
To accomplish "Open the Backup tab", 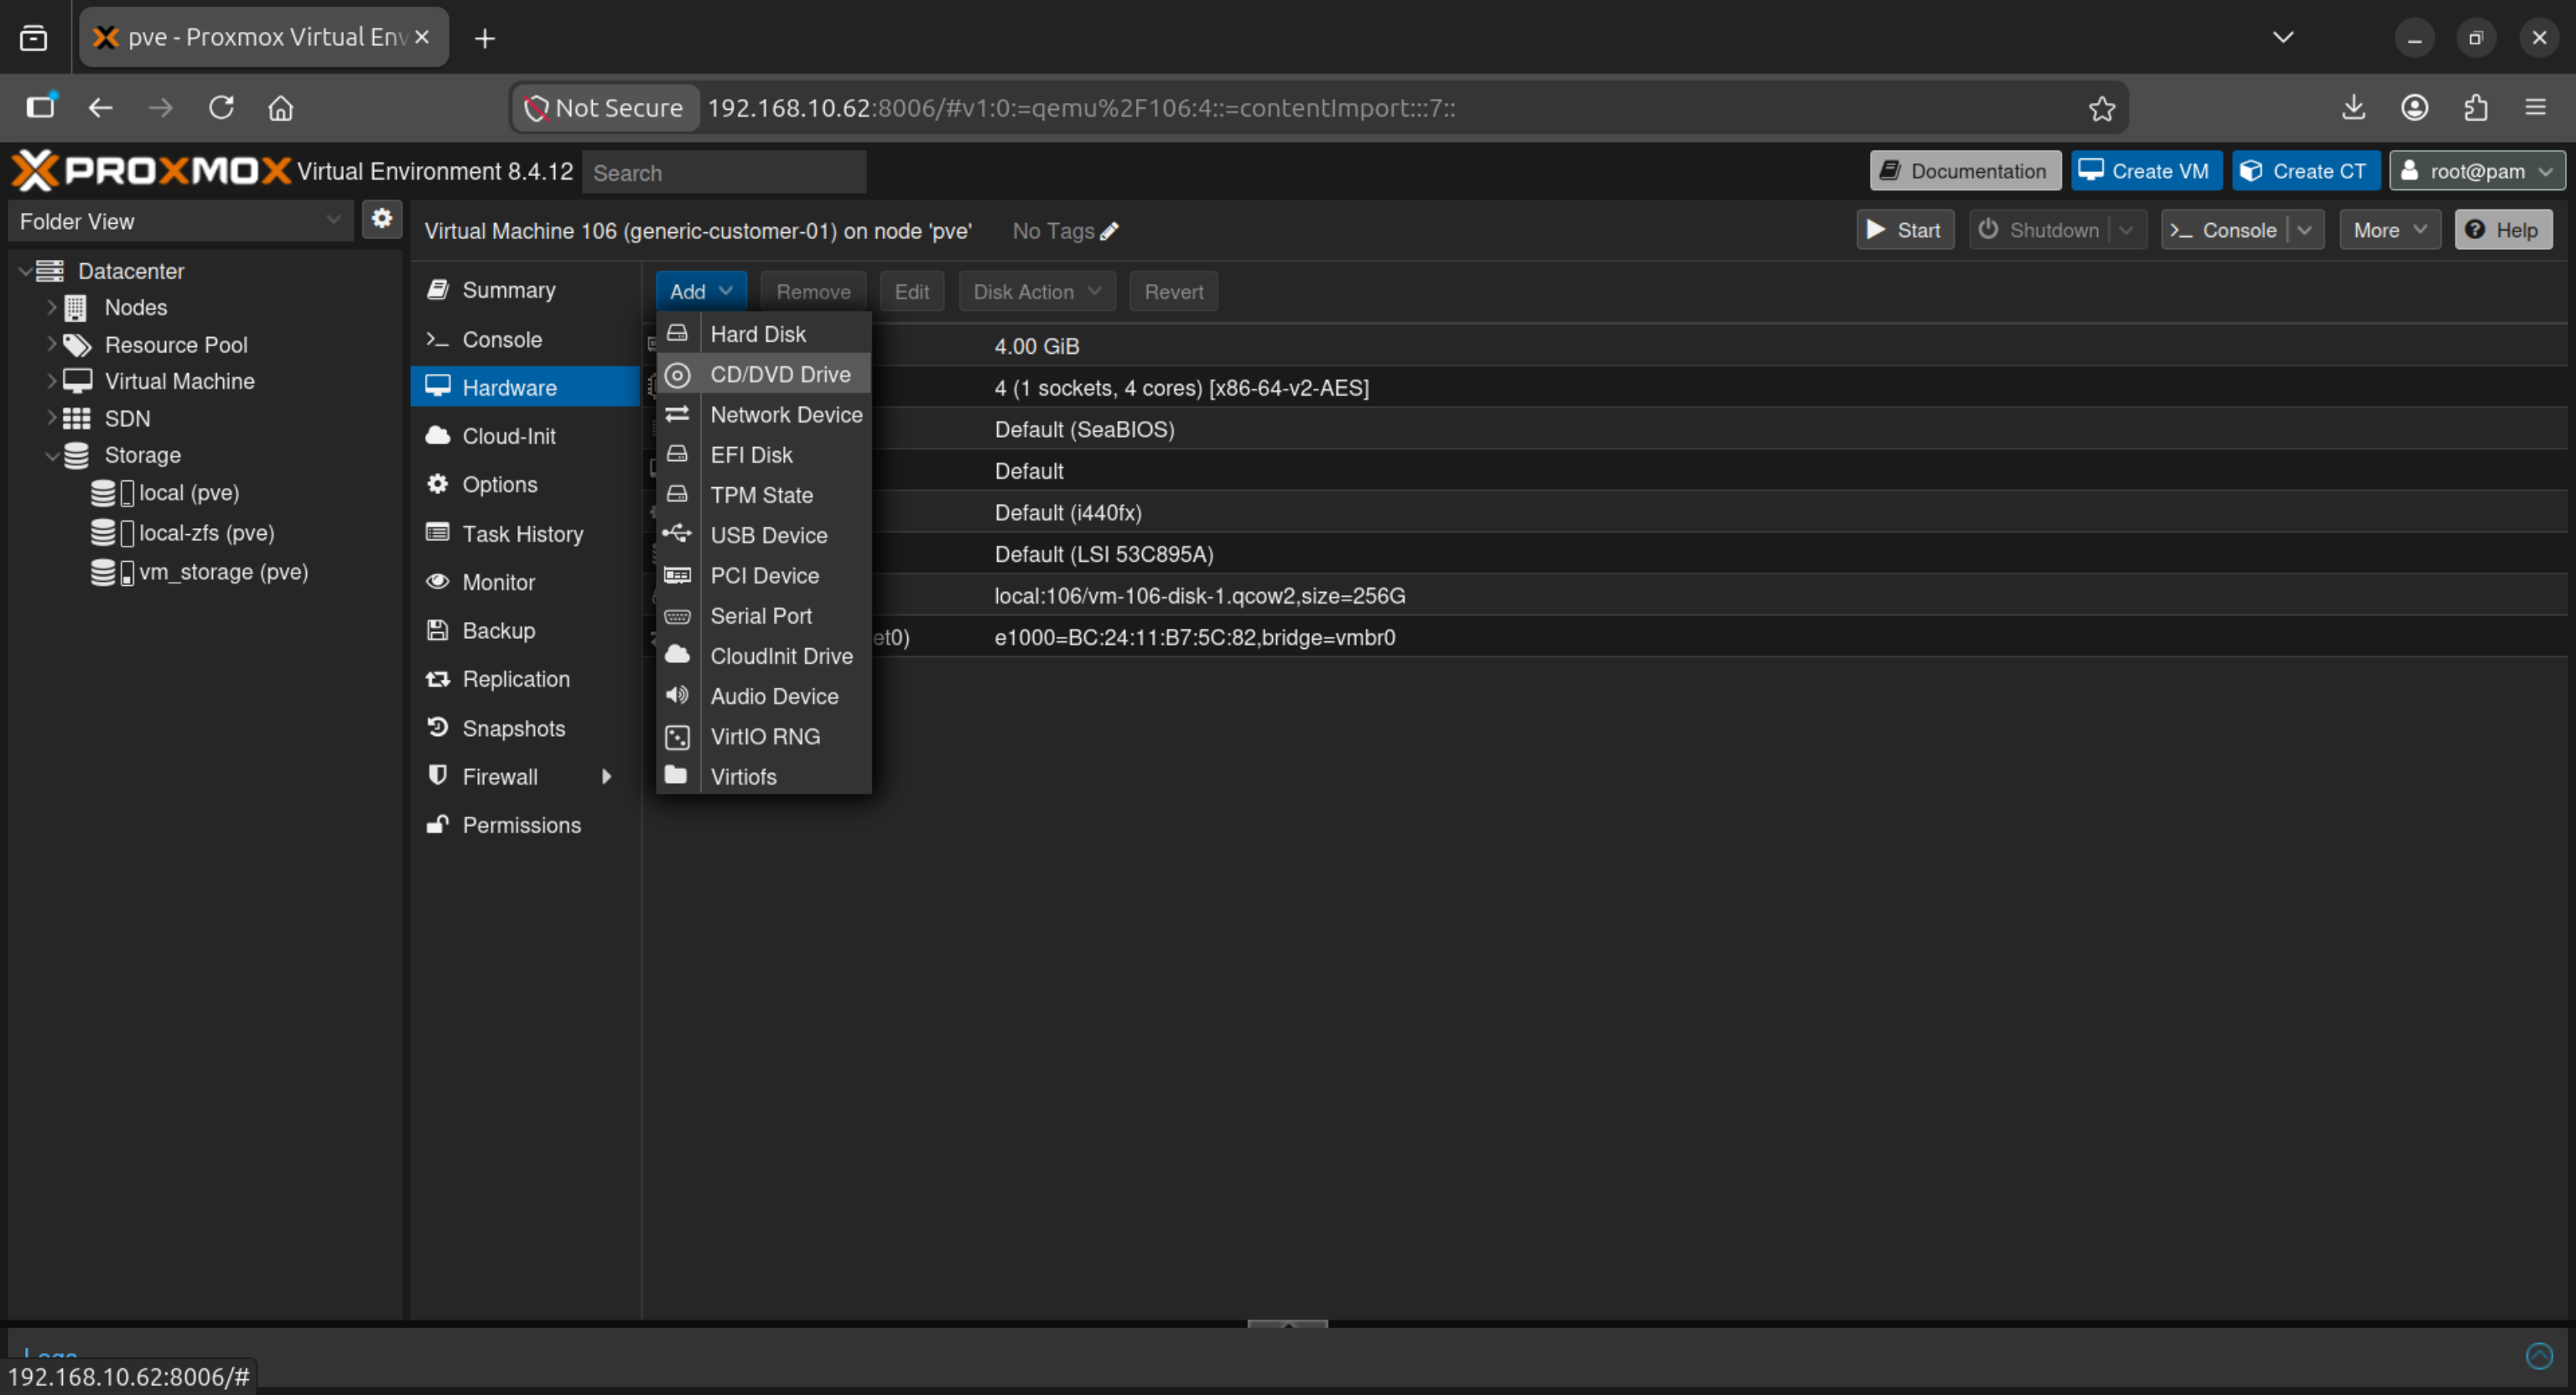I will coord(525,630).
